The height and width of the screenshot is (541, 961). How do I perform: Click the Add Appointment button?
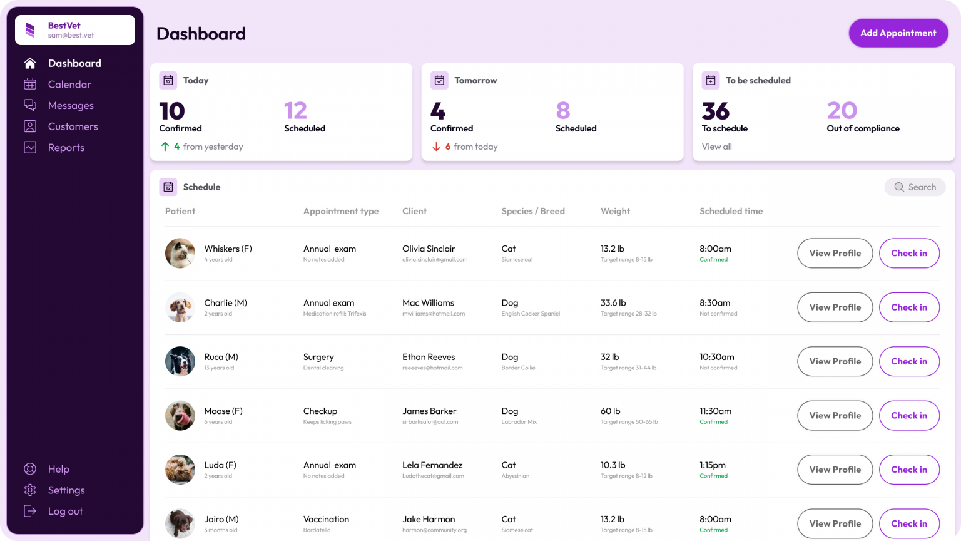point(898,33)
